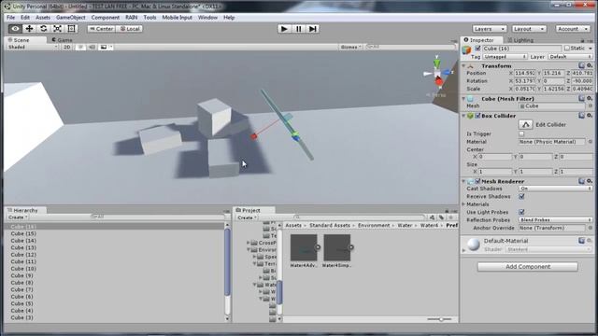The width and height of the screenshot is (598, 336).
Task: Click Create button in Project panel
Action: 247,217
